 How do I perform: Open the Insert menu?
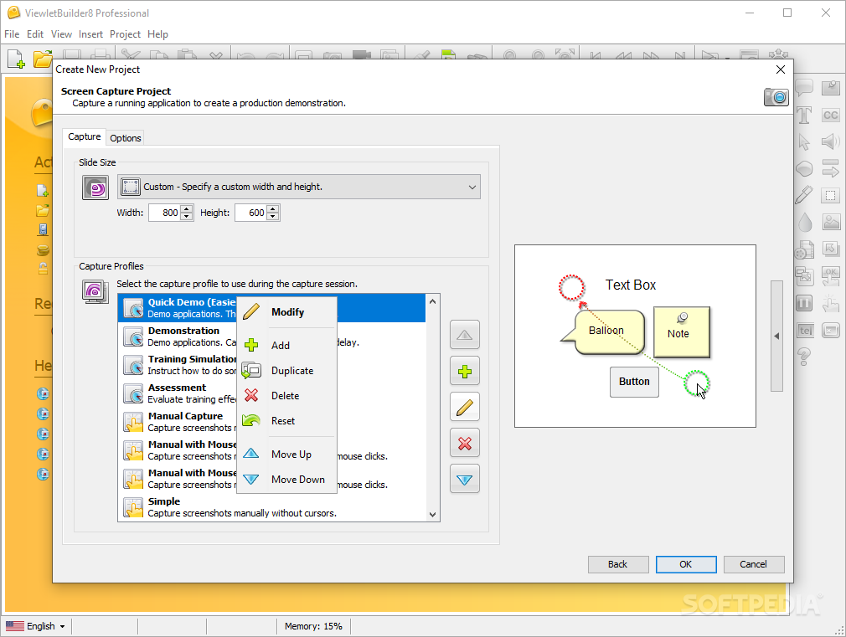[x=90, y=34]
